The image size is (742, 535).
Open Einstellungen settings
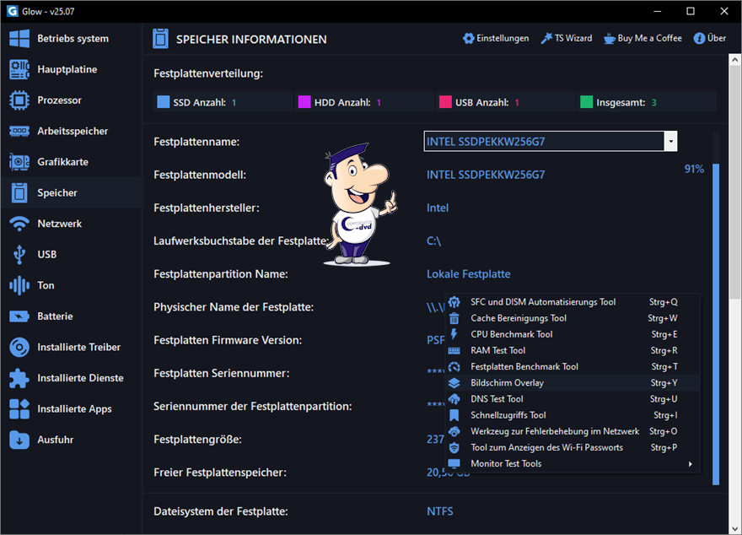496,39
